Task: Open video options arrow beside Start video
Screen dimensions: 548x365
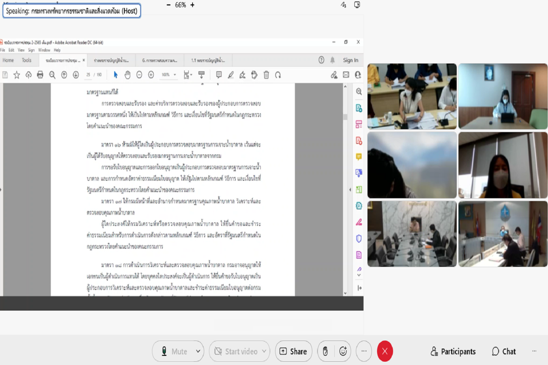Action: (264, 351)
